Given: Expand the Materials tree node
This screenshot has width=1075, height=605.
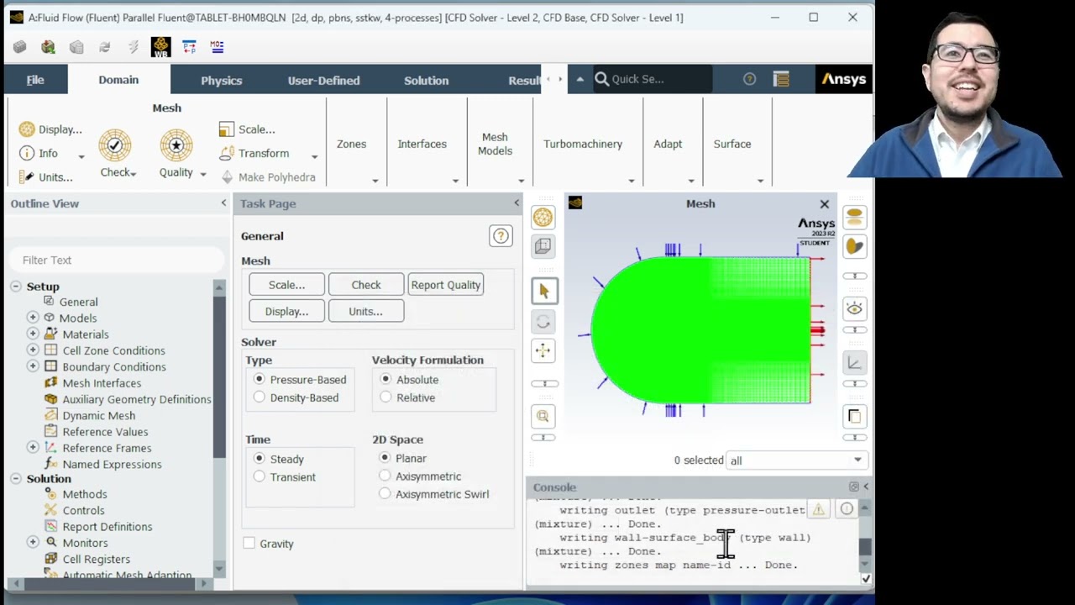Looking at the screenshot, I should pos(33,334).
